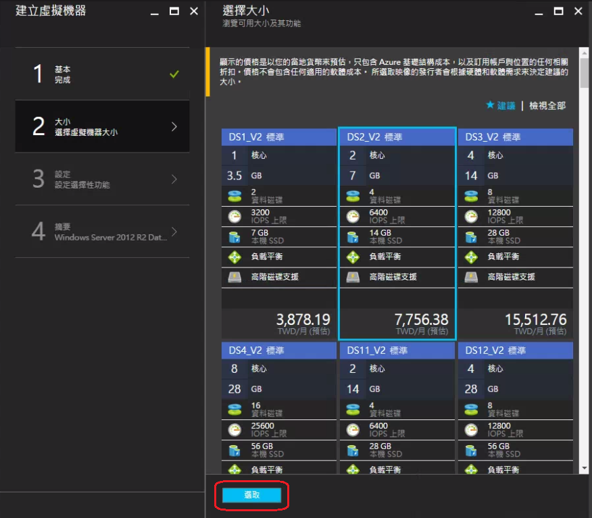The image size is (592, 518).
Task: Click the 選取 (Select) button
Action: point(251,495)
